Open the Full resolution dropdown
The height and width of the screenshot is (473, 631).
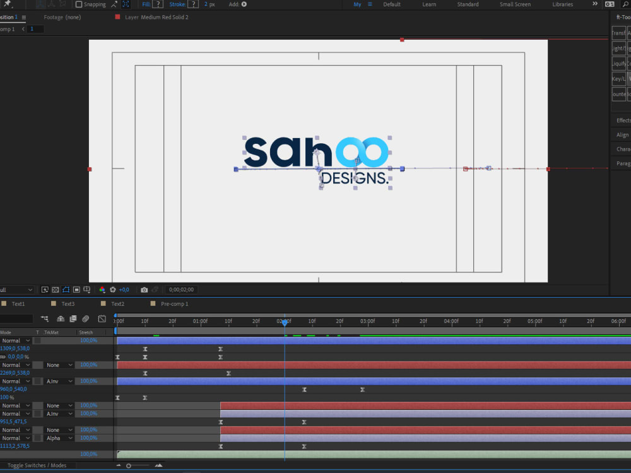[x=16, y=289]
